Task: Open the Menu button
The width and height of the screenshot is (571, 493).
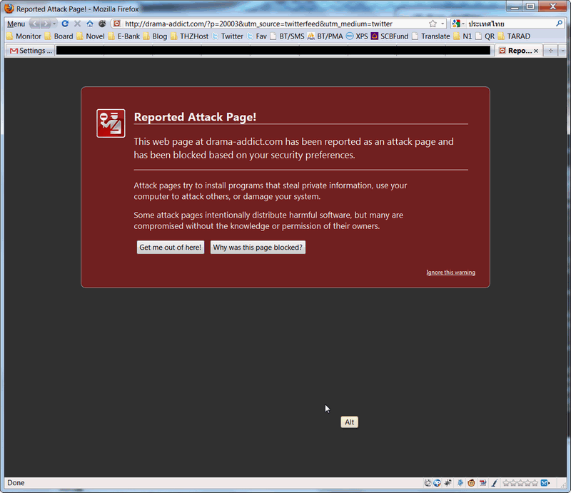Action: pyautogui.click(x=16, y=24)
